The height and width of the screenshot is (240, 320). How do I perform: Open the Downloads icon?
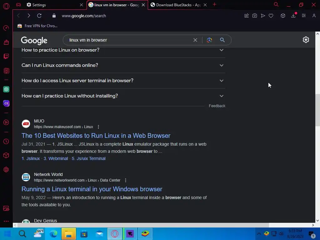click(x=293, y=16)
